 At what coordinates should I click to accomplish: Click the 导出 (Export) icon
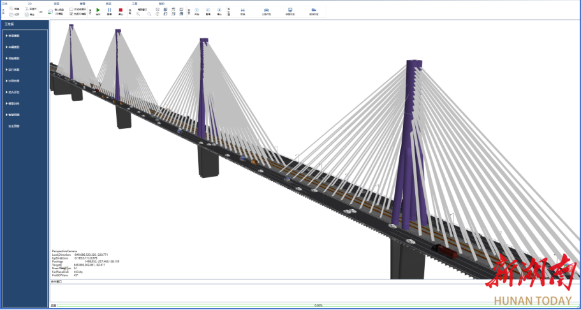coord(27,14)
